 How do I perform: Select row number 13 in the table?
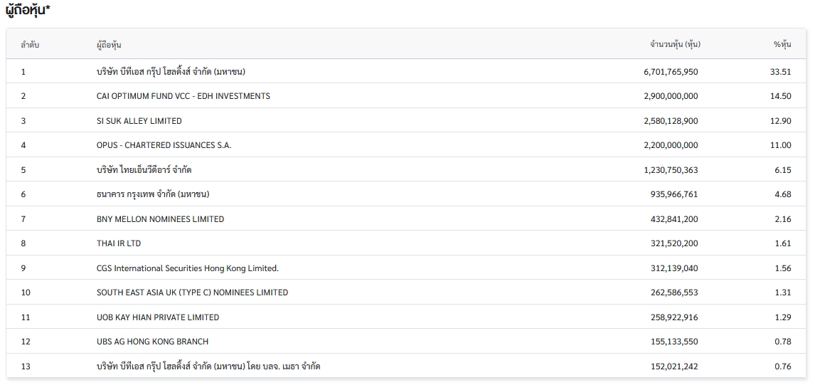(26, 366)
